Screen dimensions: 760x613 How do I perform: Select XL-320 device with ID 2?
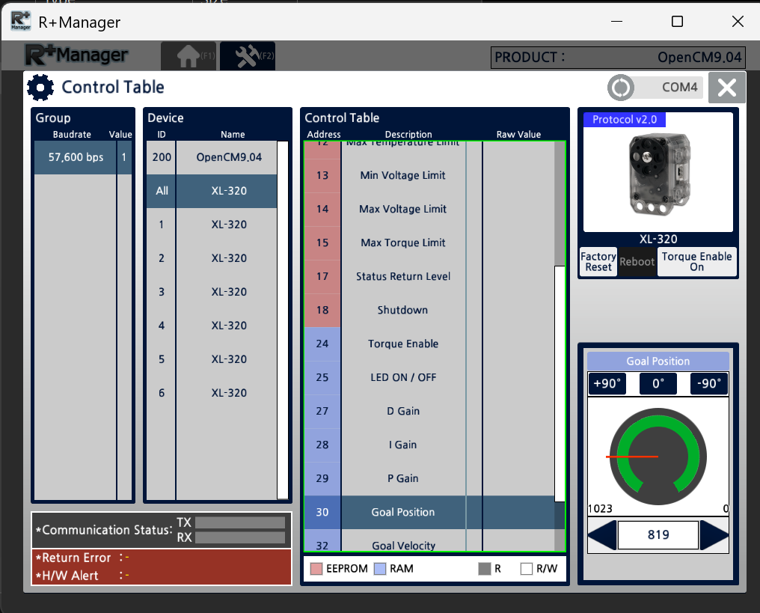coord(212,258)
